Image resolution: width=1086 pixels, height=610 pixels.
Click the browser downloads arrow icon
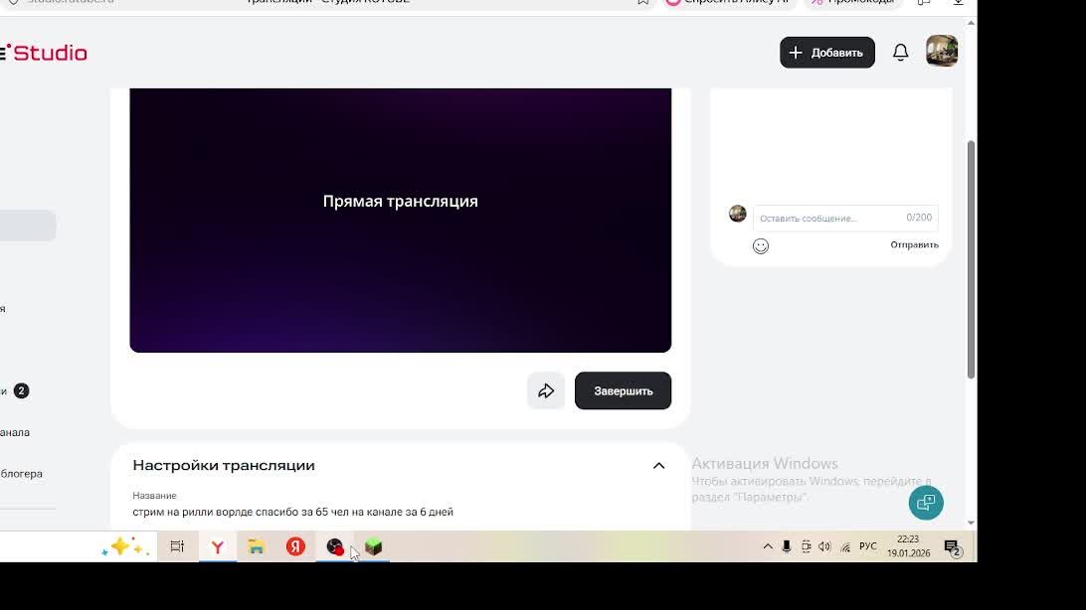point(958,2)
